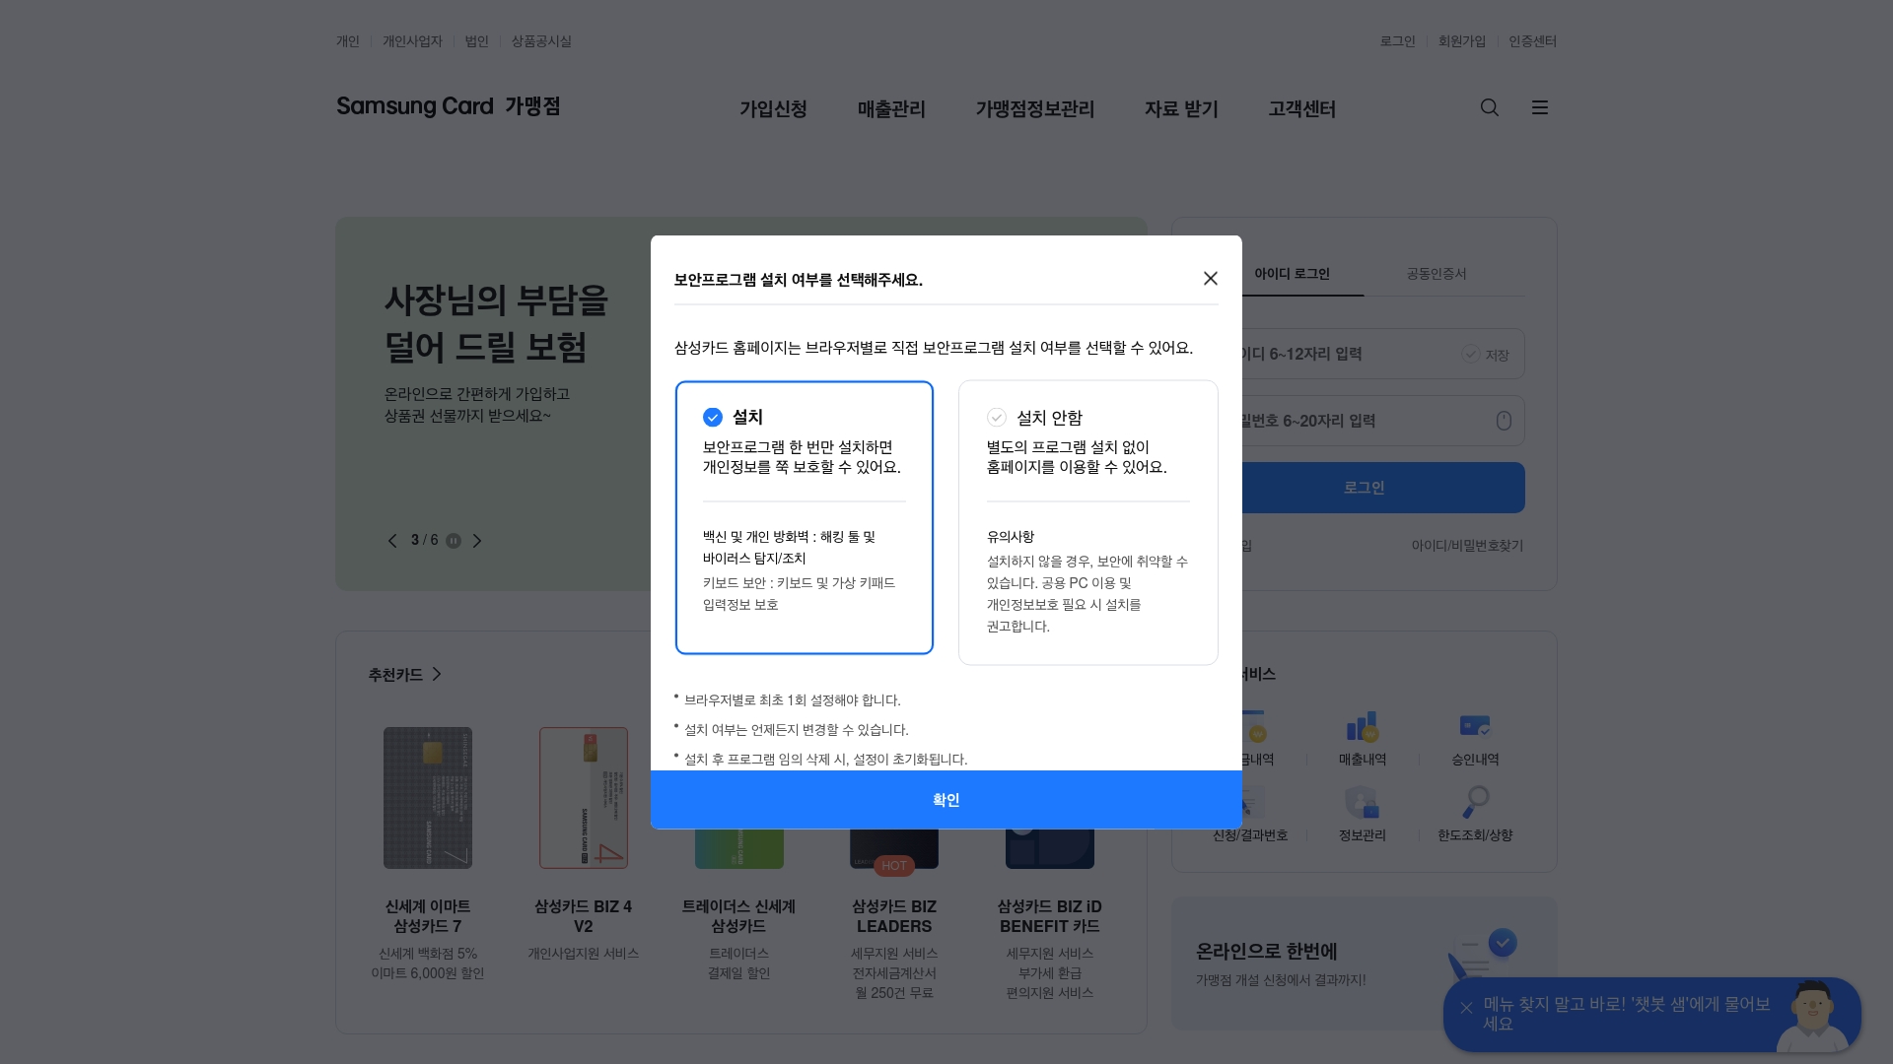
Task: Select the 설치 안함 radio option
Action: (996, 417)
